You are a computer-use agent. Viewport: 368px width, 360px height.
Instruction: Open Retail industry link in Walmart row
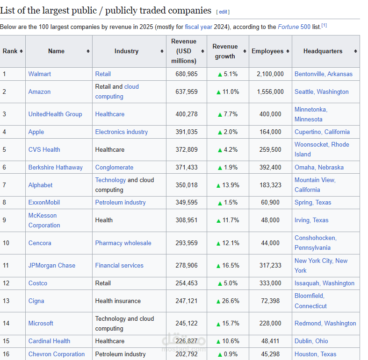click(x=103, y=74)
